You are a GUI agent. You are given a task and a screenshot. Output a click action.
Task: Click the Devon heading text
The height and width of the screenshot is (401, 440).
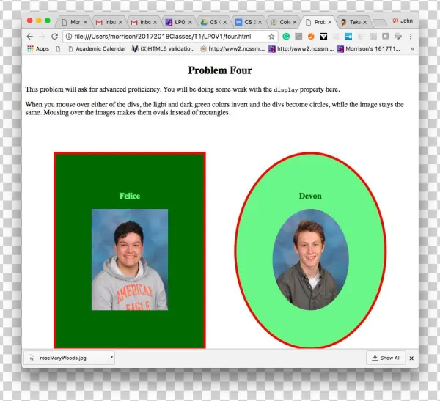click(310, 196)
